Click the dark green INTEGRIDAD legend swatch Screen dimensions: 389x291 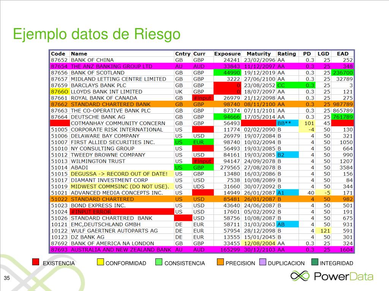click(315, 262)
